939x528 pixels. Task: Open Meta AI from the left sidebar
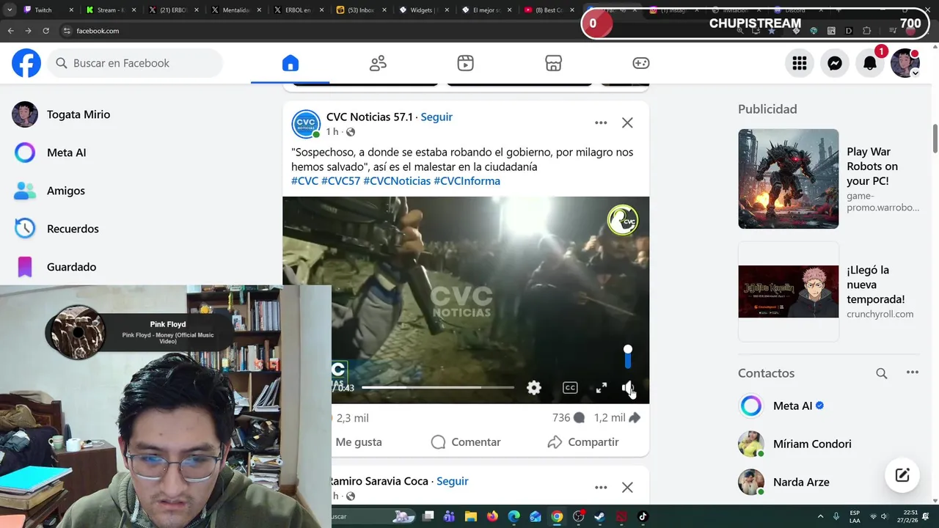pyautogui.click(x=66, y=153)
